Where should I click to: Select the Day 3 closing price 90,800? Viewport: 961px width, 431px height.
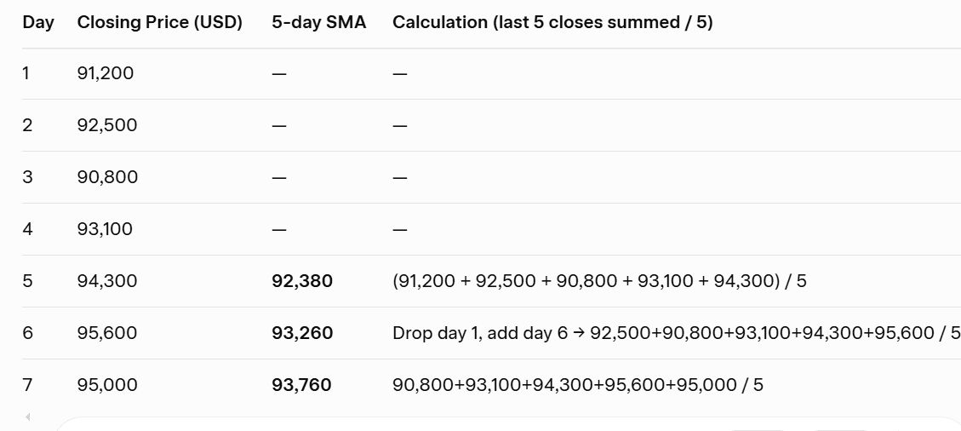click(x=107, y=178)
